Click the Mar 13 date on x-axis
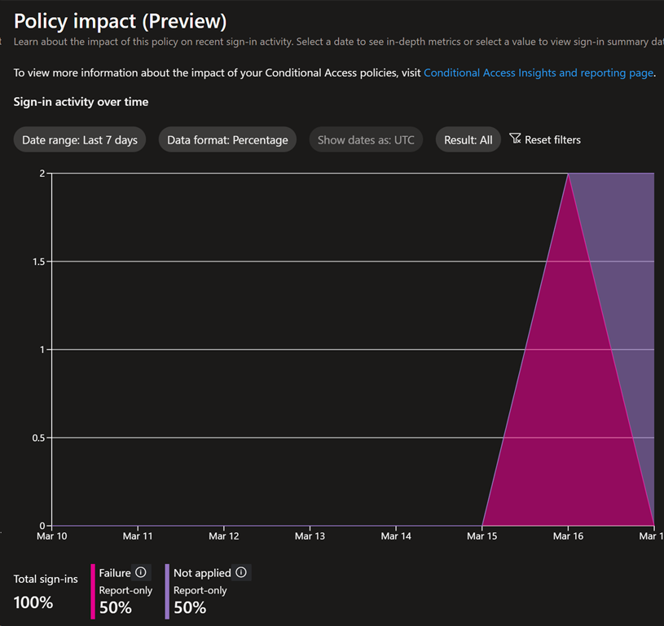 tap(310, 536)
